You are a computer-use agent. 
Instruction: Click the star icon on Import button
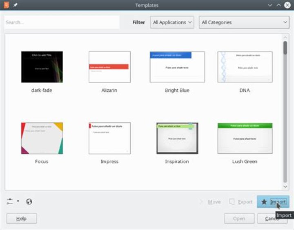(264, 202)
